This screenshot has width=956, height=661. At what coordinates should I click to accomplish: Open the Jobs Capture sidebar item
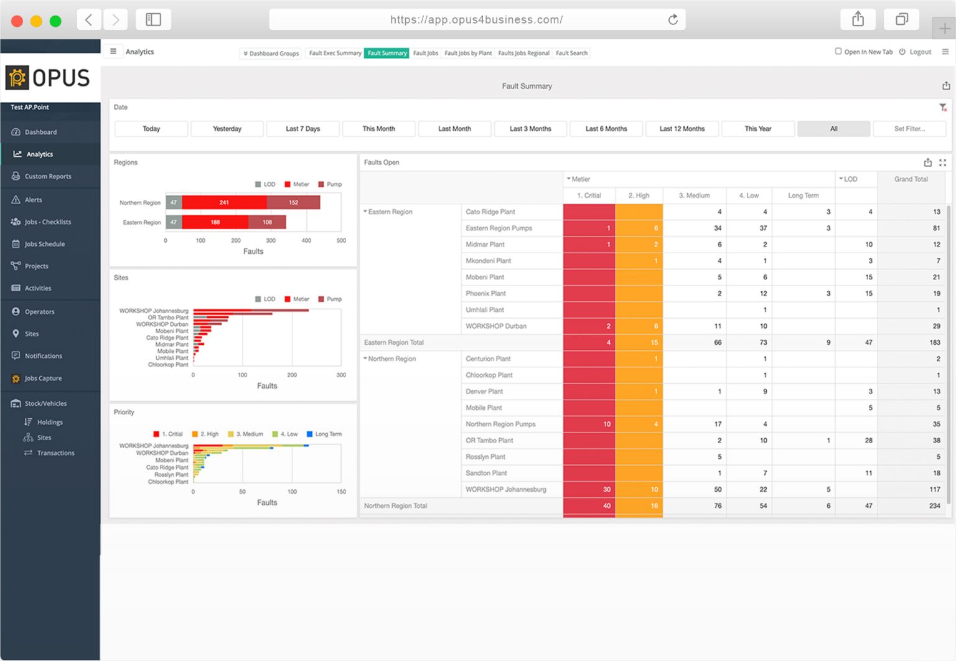coord(43,378)
